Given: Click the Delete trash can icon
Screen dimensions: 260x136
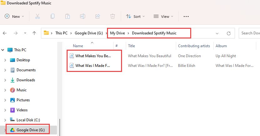Looking at the screenshot, I should pyautogui.click(x=112, y=16).
